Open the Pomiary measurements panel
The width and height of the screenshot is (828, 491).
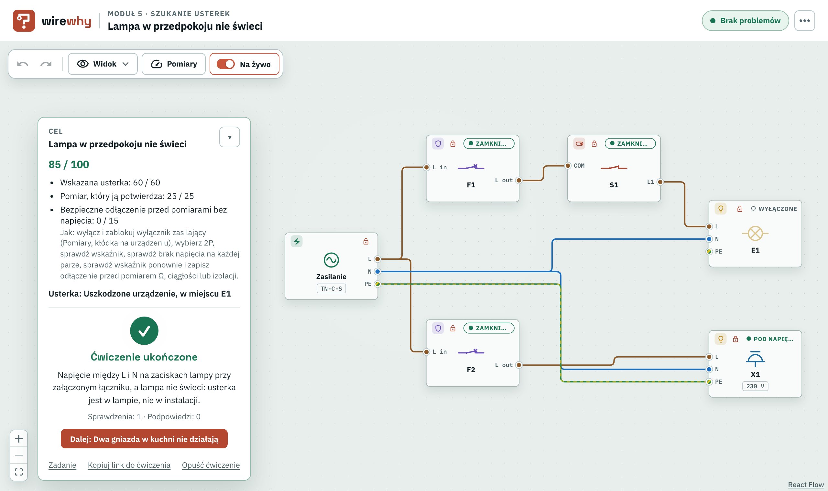tap(174, 64)
